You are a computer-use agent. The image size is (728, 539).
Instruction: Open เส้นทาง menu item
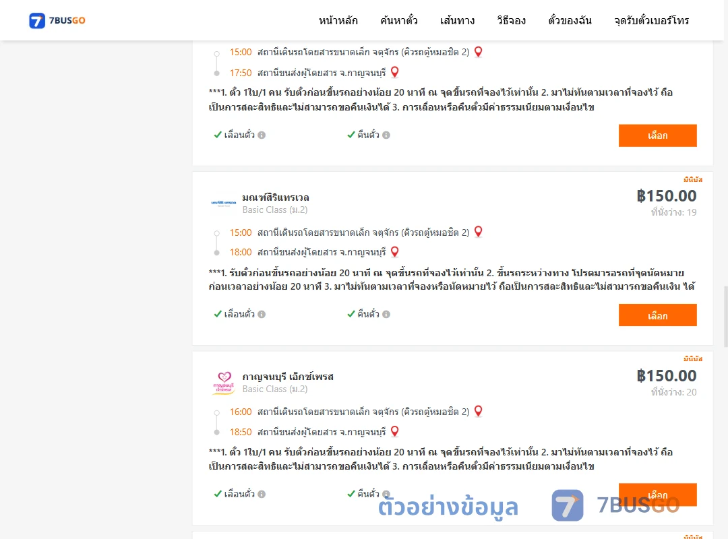(457, 20)
